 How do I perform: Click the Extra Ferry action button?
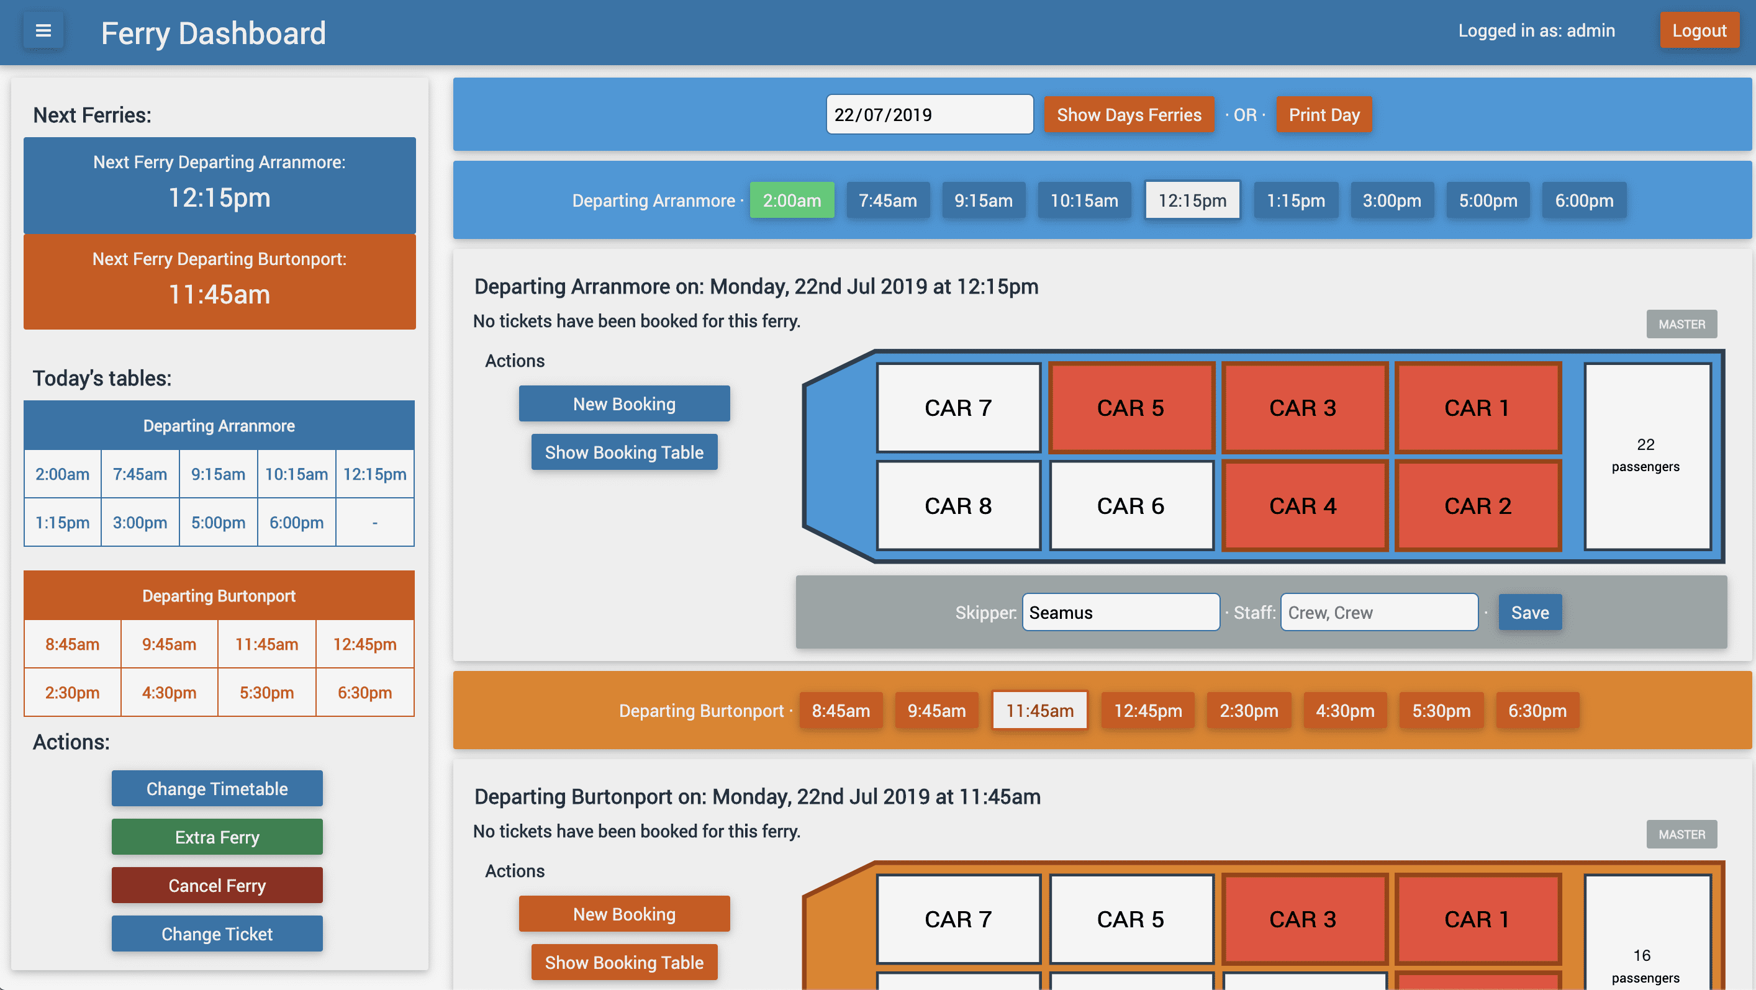[x=217, y=835]
